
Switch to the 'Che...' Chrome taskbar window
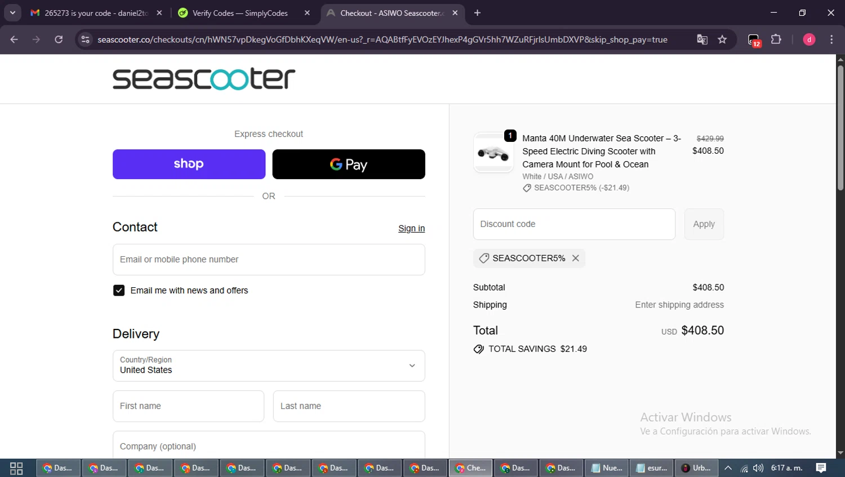point(470,468)
